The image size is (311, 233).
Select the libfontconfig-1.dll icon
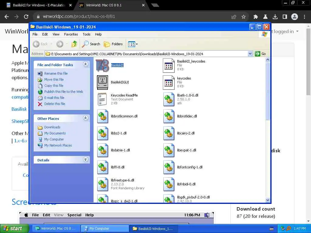tap(169, 167)
